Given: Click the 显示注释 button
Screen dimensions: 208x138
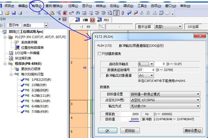Looking at the screenshot, I should [x=144, y=27].
